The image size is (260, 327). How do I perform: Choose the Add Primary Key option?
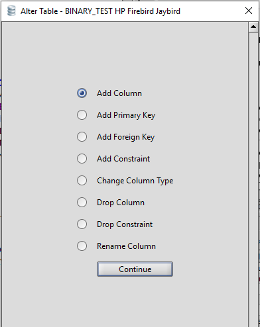click(82, 115)
